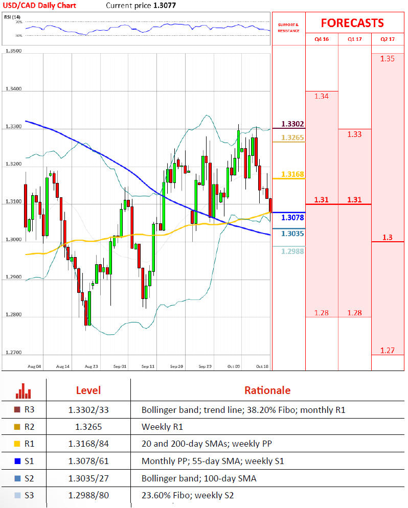This screenshot has height=508, width=408.
Task: Click the 1.3035 support level label
Action: coord(292,234)
